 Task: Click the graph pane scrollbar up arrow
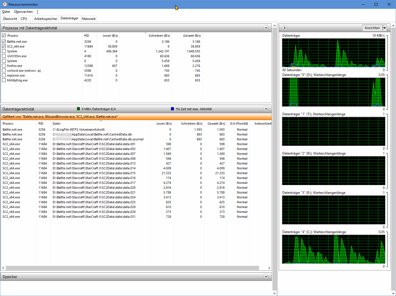[393, 26]
